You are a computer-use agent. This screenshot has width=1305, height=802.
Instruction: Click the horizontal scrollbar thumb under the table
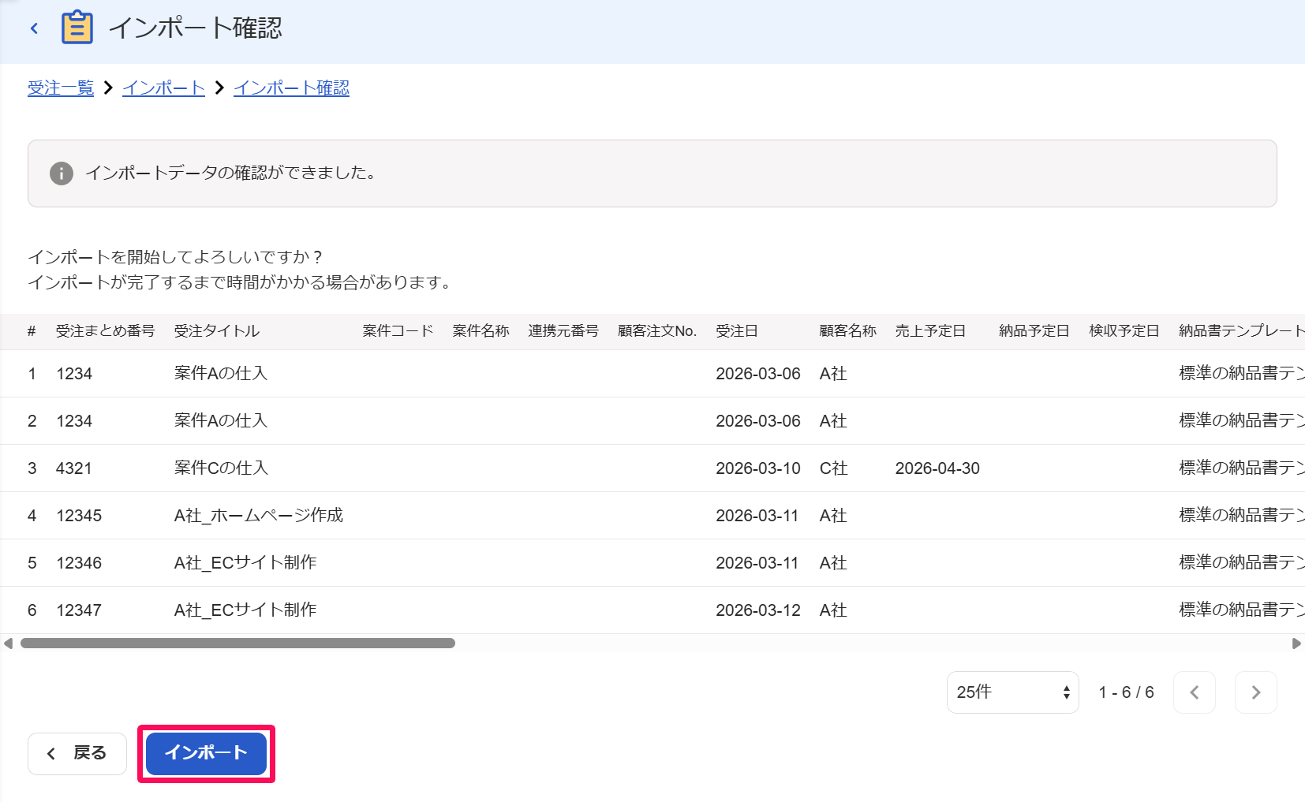pyautogui.click(x=237, y=643)
